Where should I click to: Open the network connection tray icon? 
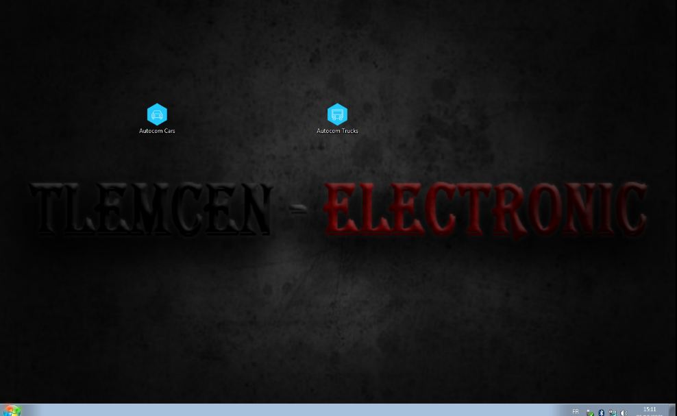point(612,413)
